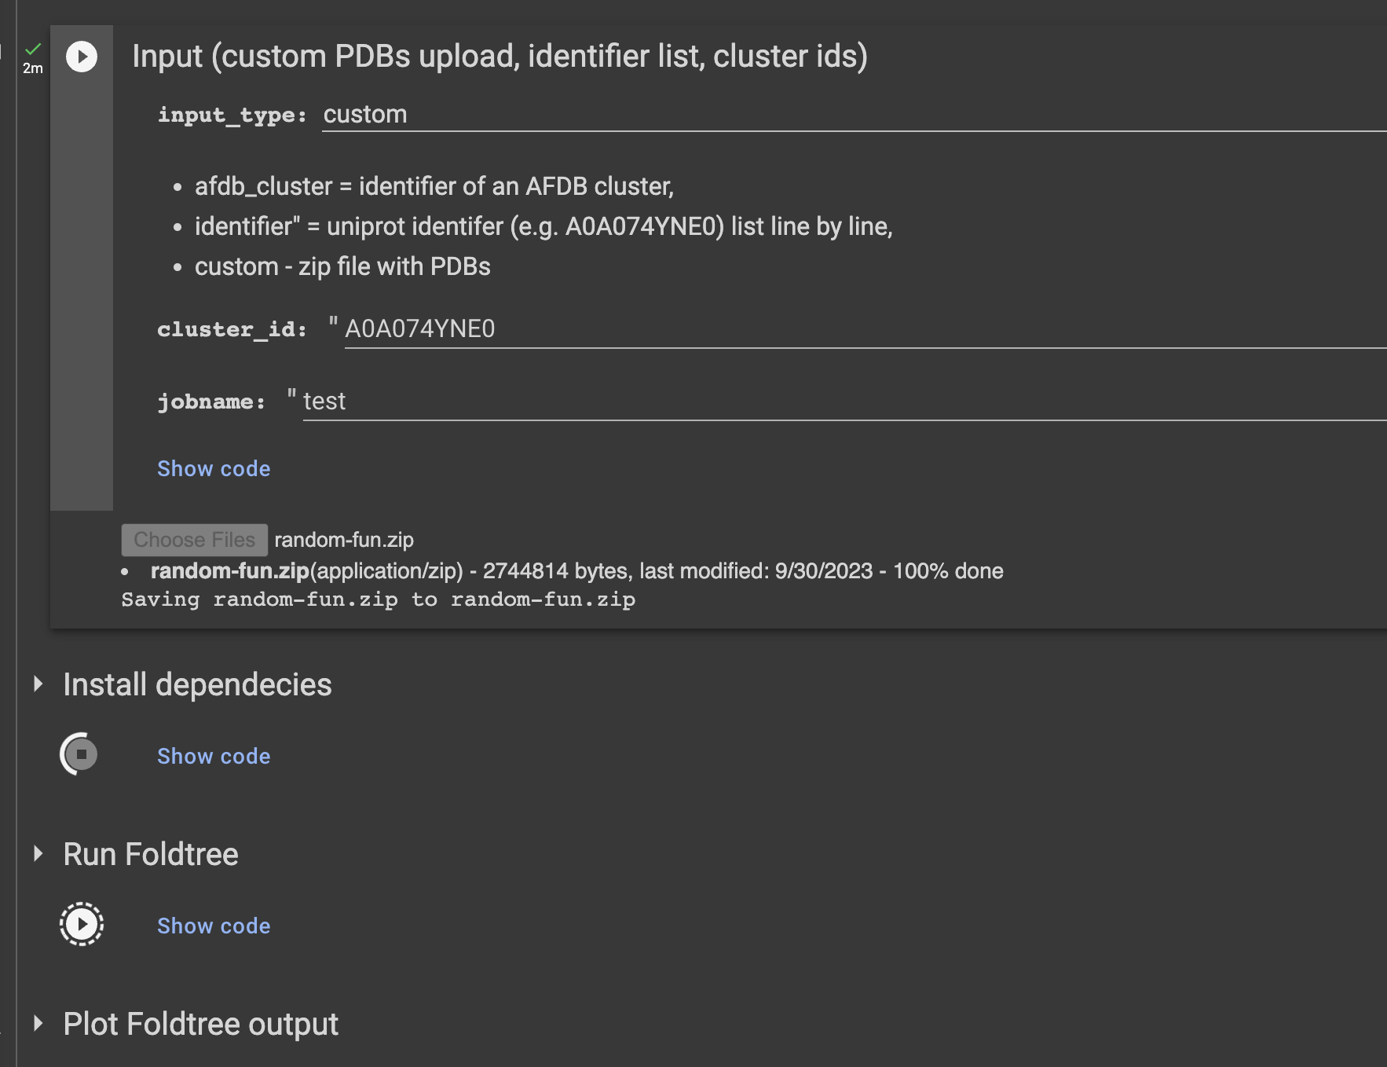Screen dimensions: 1387x1067
Task: Run the Input cell with the play button
Action: (x=81, y=56)
